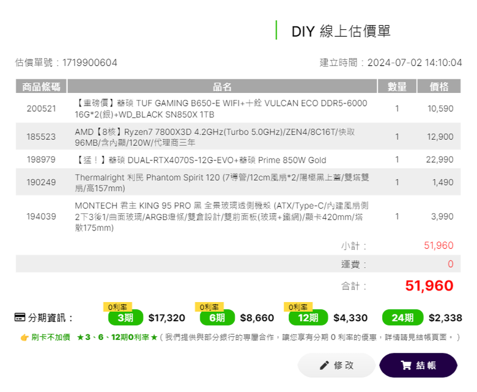
Task: Click product code 190249
Action: 41,182
